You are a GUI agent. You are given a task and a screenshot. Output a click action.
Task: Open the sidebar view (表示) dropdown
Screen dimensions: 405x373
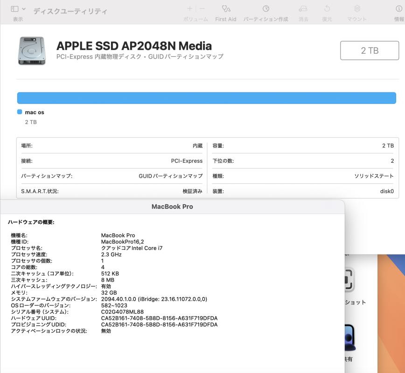coord(24,9)
